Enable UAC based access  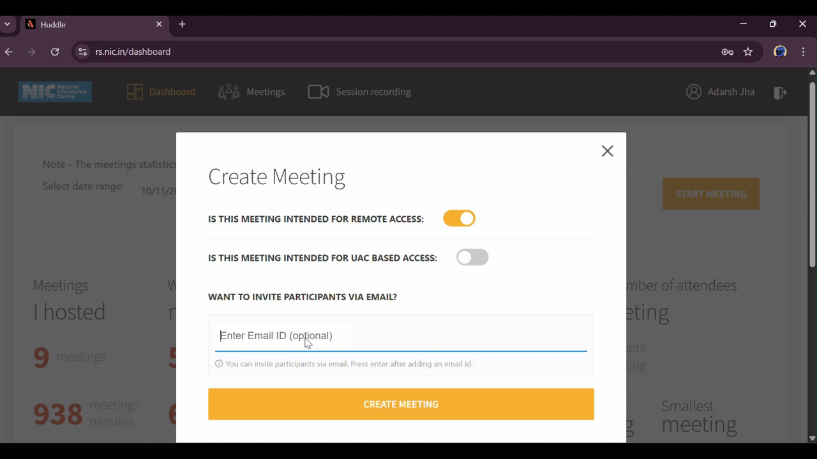click(472, 257)
